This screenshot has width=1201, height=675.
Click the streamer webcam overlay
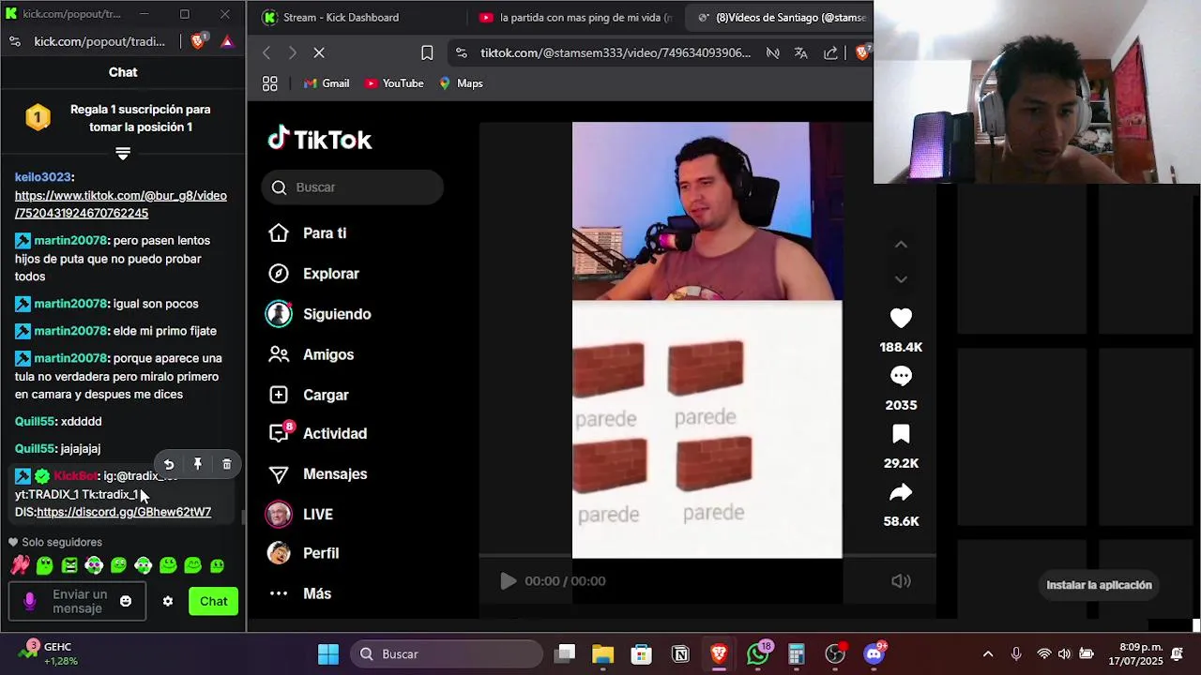click(1037, 92)
